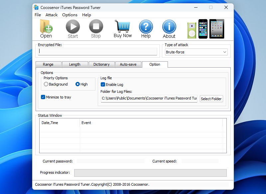Click the iPhone device image
This screenshot has width=266, height=194.
(203, 29)
